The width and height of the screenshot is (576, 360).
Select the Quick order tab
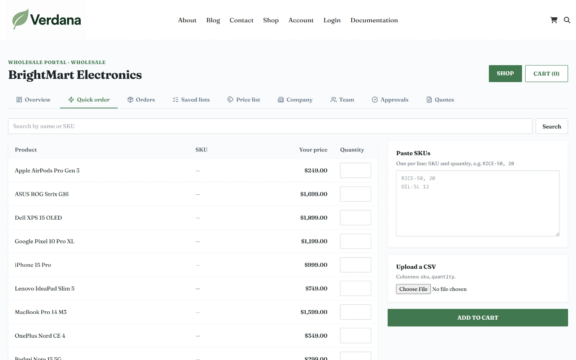(89, 100)
